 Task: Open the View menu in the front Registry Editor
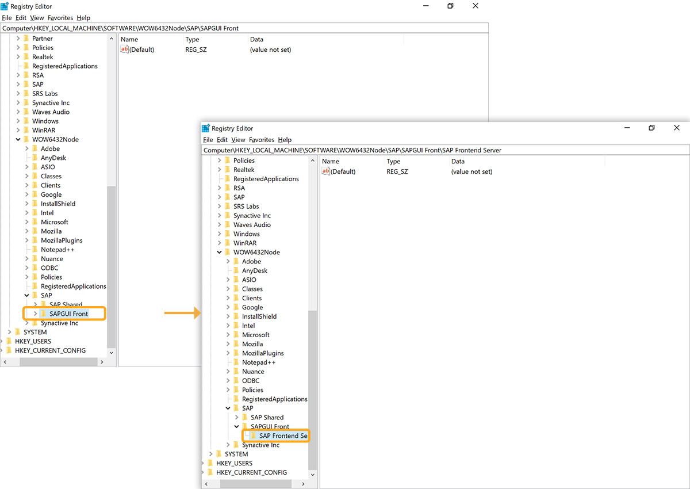[x=238, y=140]
